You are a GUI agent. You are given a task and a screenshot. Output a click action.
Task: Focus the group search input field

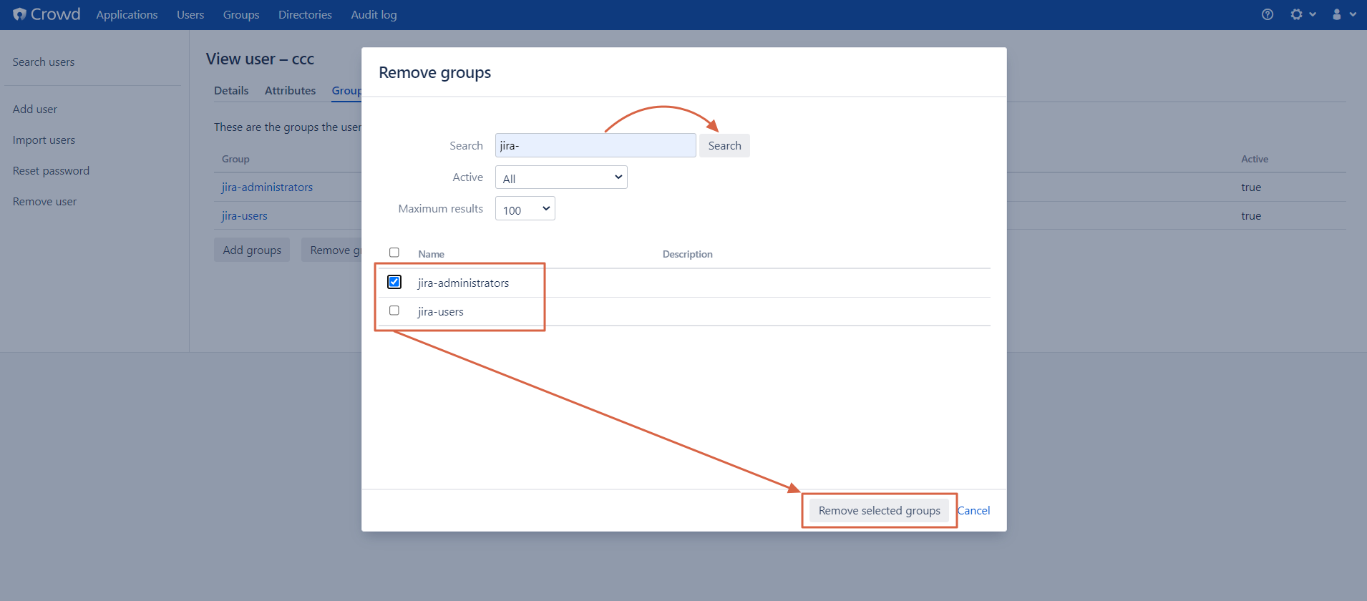coord(595,145)
